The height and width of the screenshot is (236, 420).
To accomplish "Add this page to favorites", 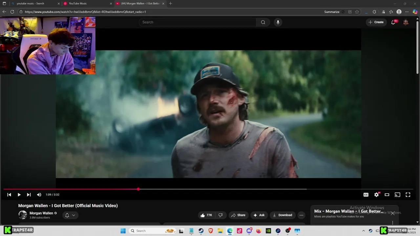I will point(357,12).
